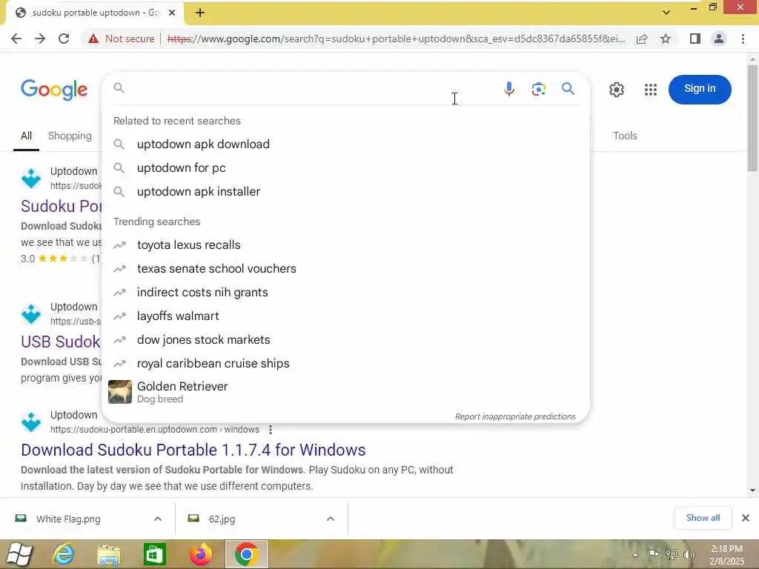
Task: Click the Google logo
Action: [54, 90]
